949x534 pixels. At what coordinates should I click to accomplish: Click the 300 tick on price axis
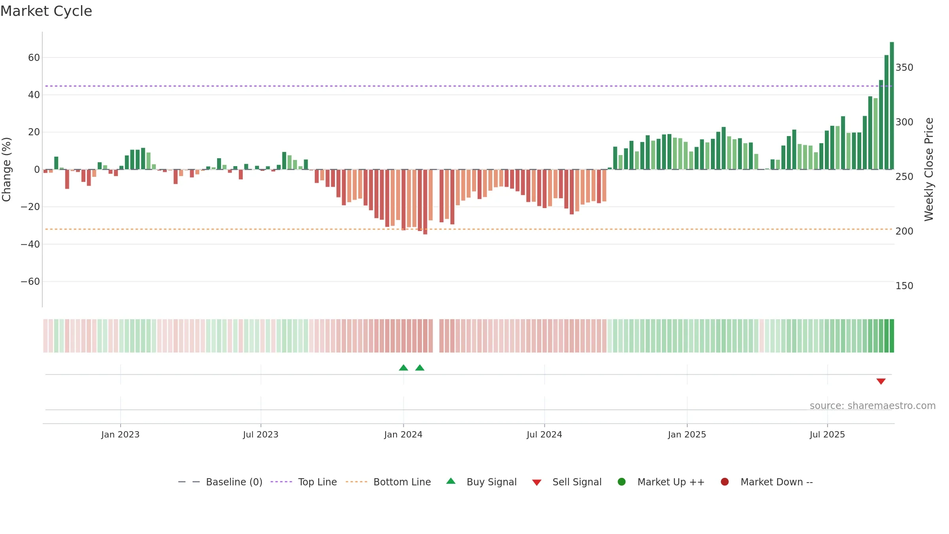point(904,122)
